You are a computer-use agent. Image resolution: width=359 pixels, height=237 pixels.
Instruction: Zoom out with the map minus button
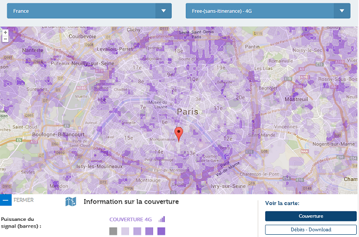[6, 40]
